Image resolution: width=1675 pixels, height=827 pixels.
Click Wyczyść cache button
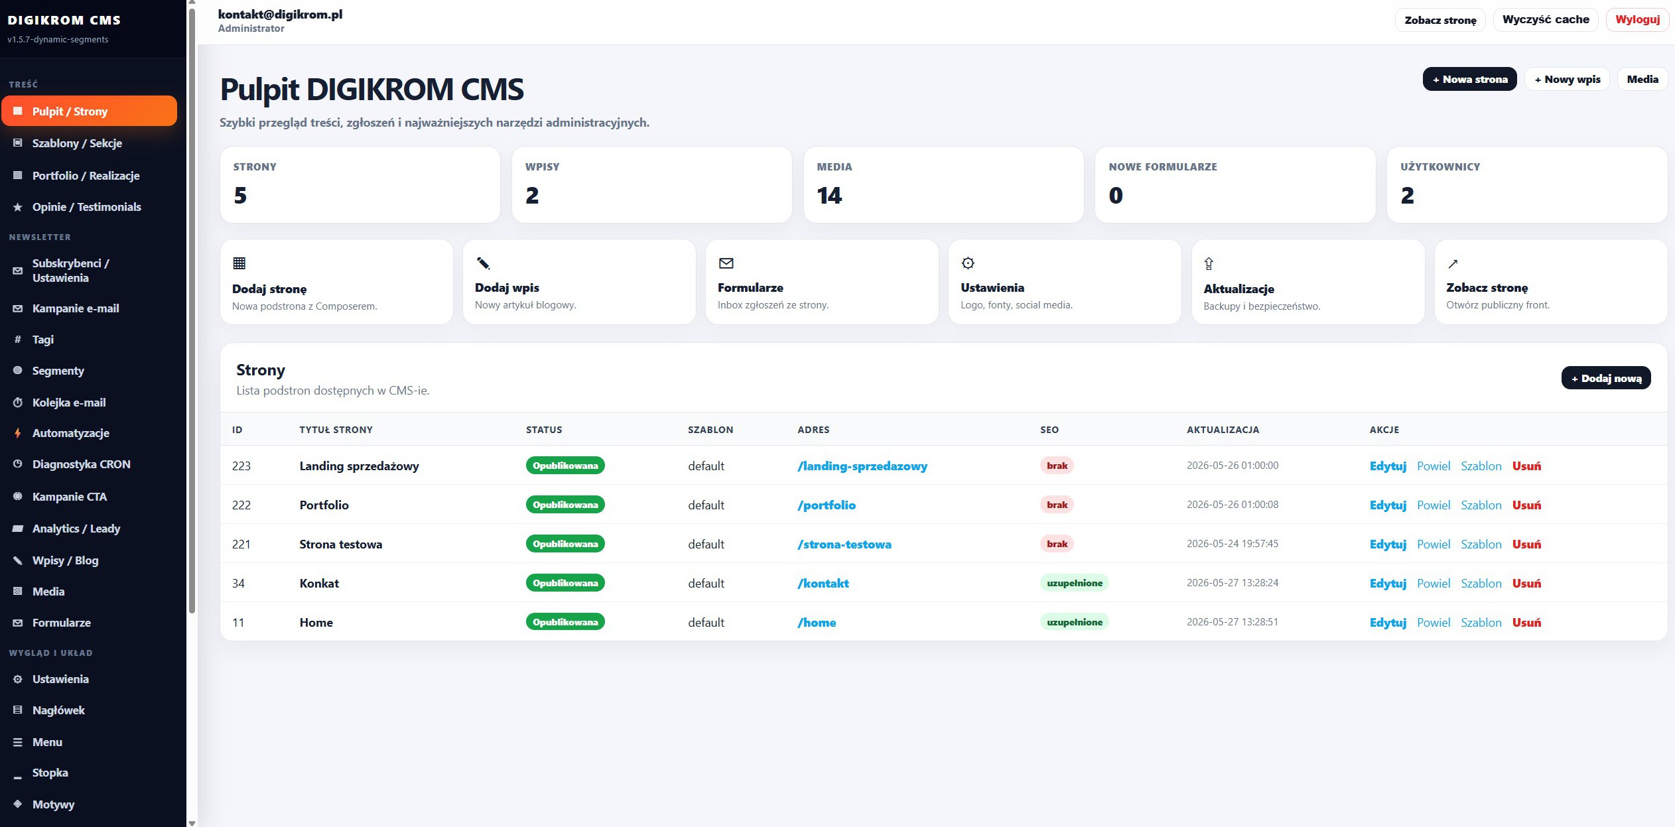click(1546, 19)
